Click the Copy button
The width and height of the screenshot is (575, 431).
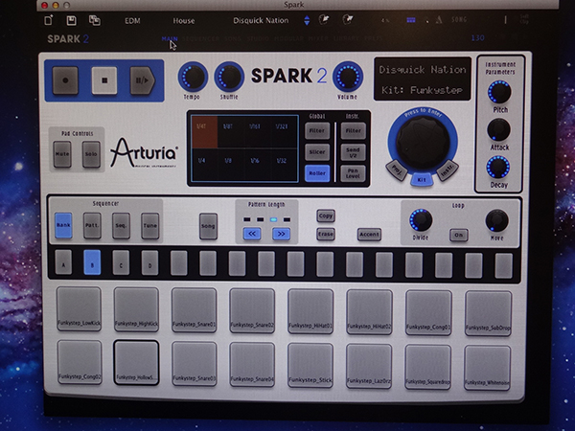(x=326, y=215)
